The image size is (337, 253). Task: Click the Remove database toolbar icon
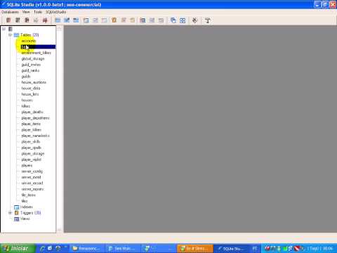tap(27, 20)
